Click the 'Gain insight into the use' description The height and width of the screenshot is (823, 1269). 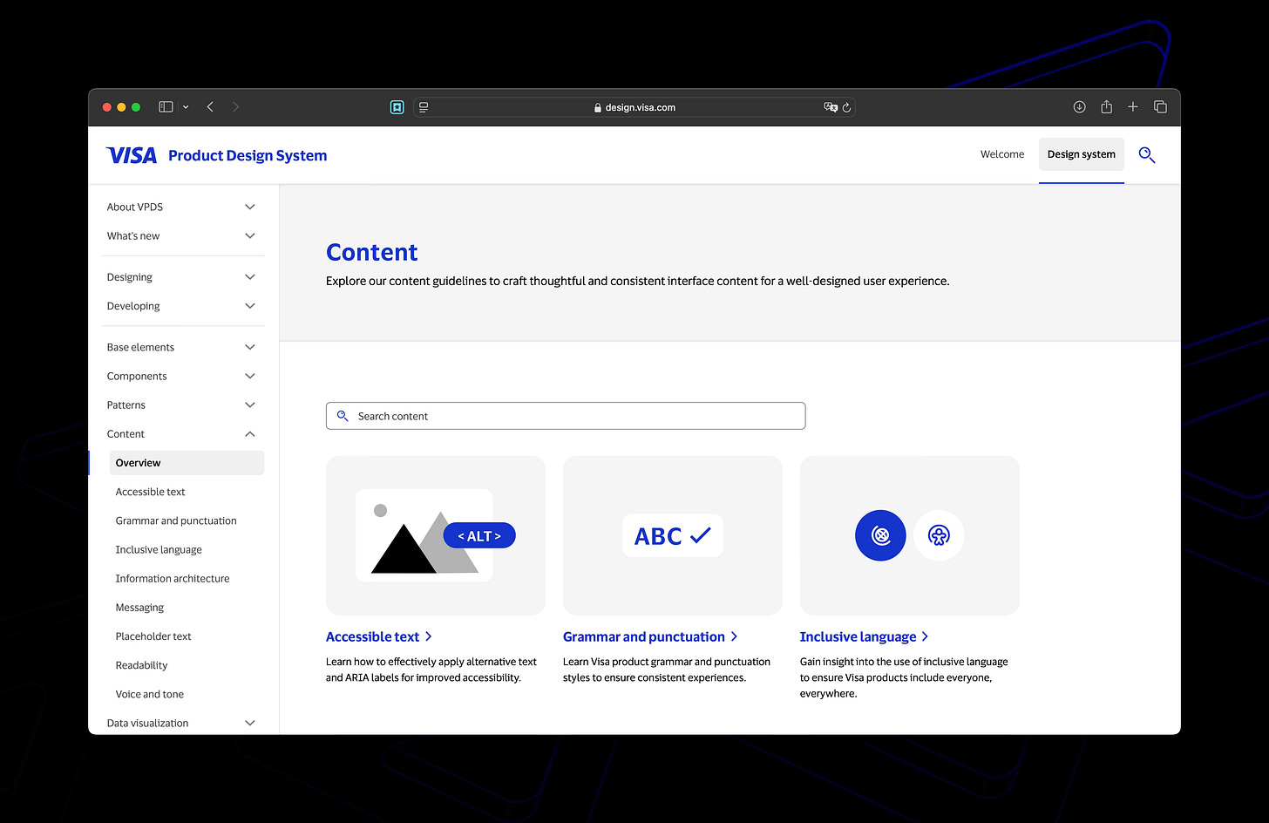904,677
